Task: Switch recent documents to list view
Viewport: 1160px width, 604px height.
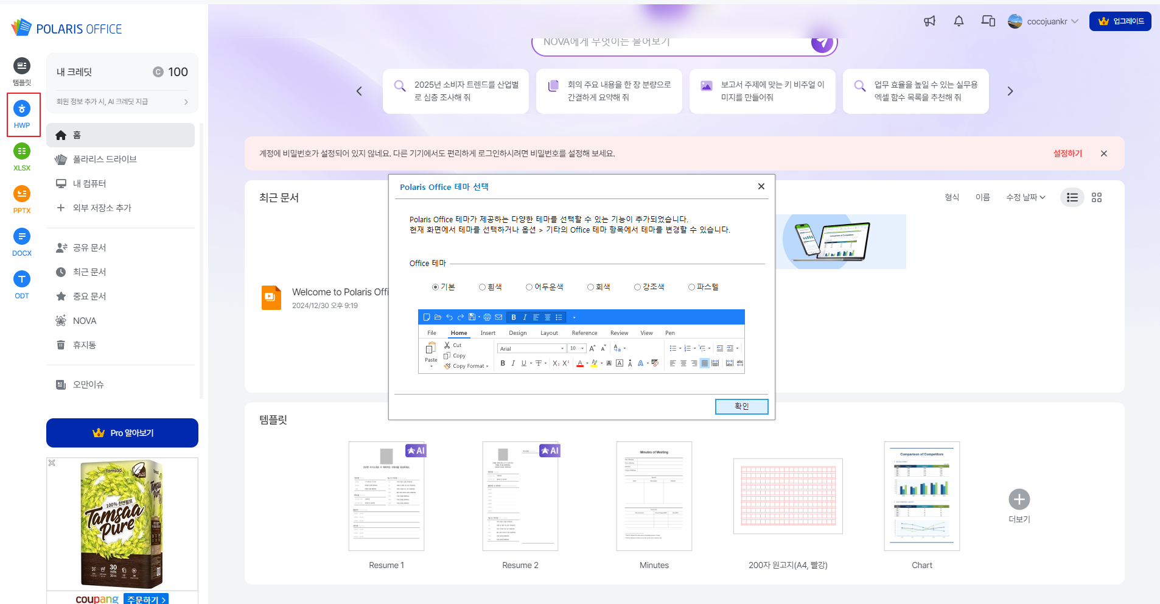Action: click(x=1072, y=197)
